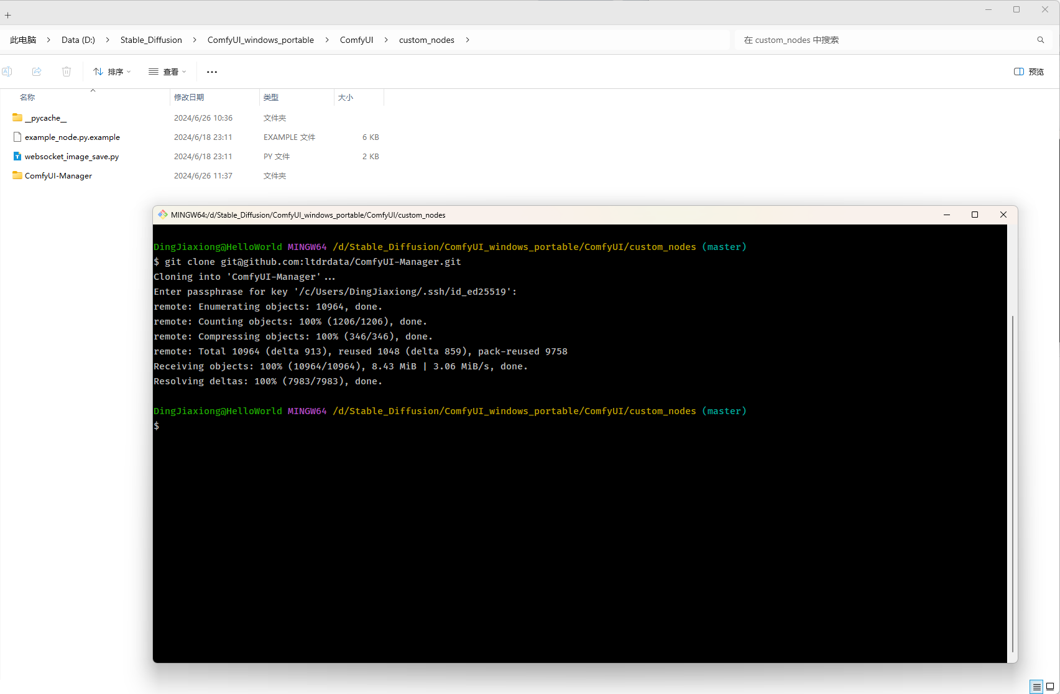Select the __pycache__ folder icon
The height and width of the screenshot is (694, 1060).
(17, 118)
